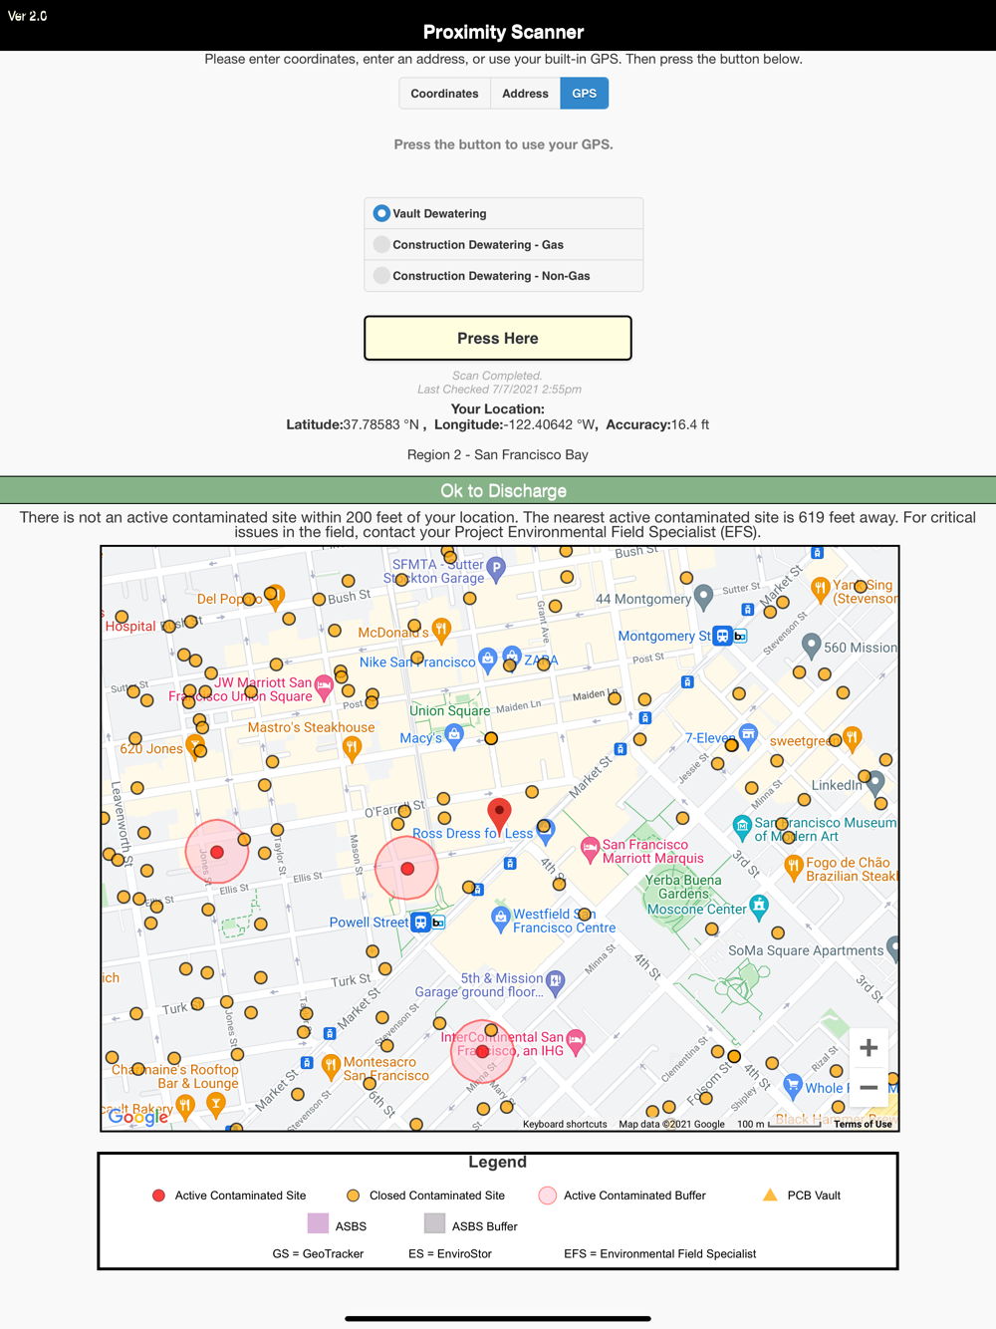Screen dimensions: 996x1329
Task: Tap the SFMTA Sutter Stockton Garage parking icon
Action: click(x=496, y=570)
